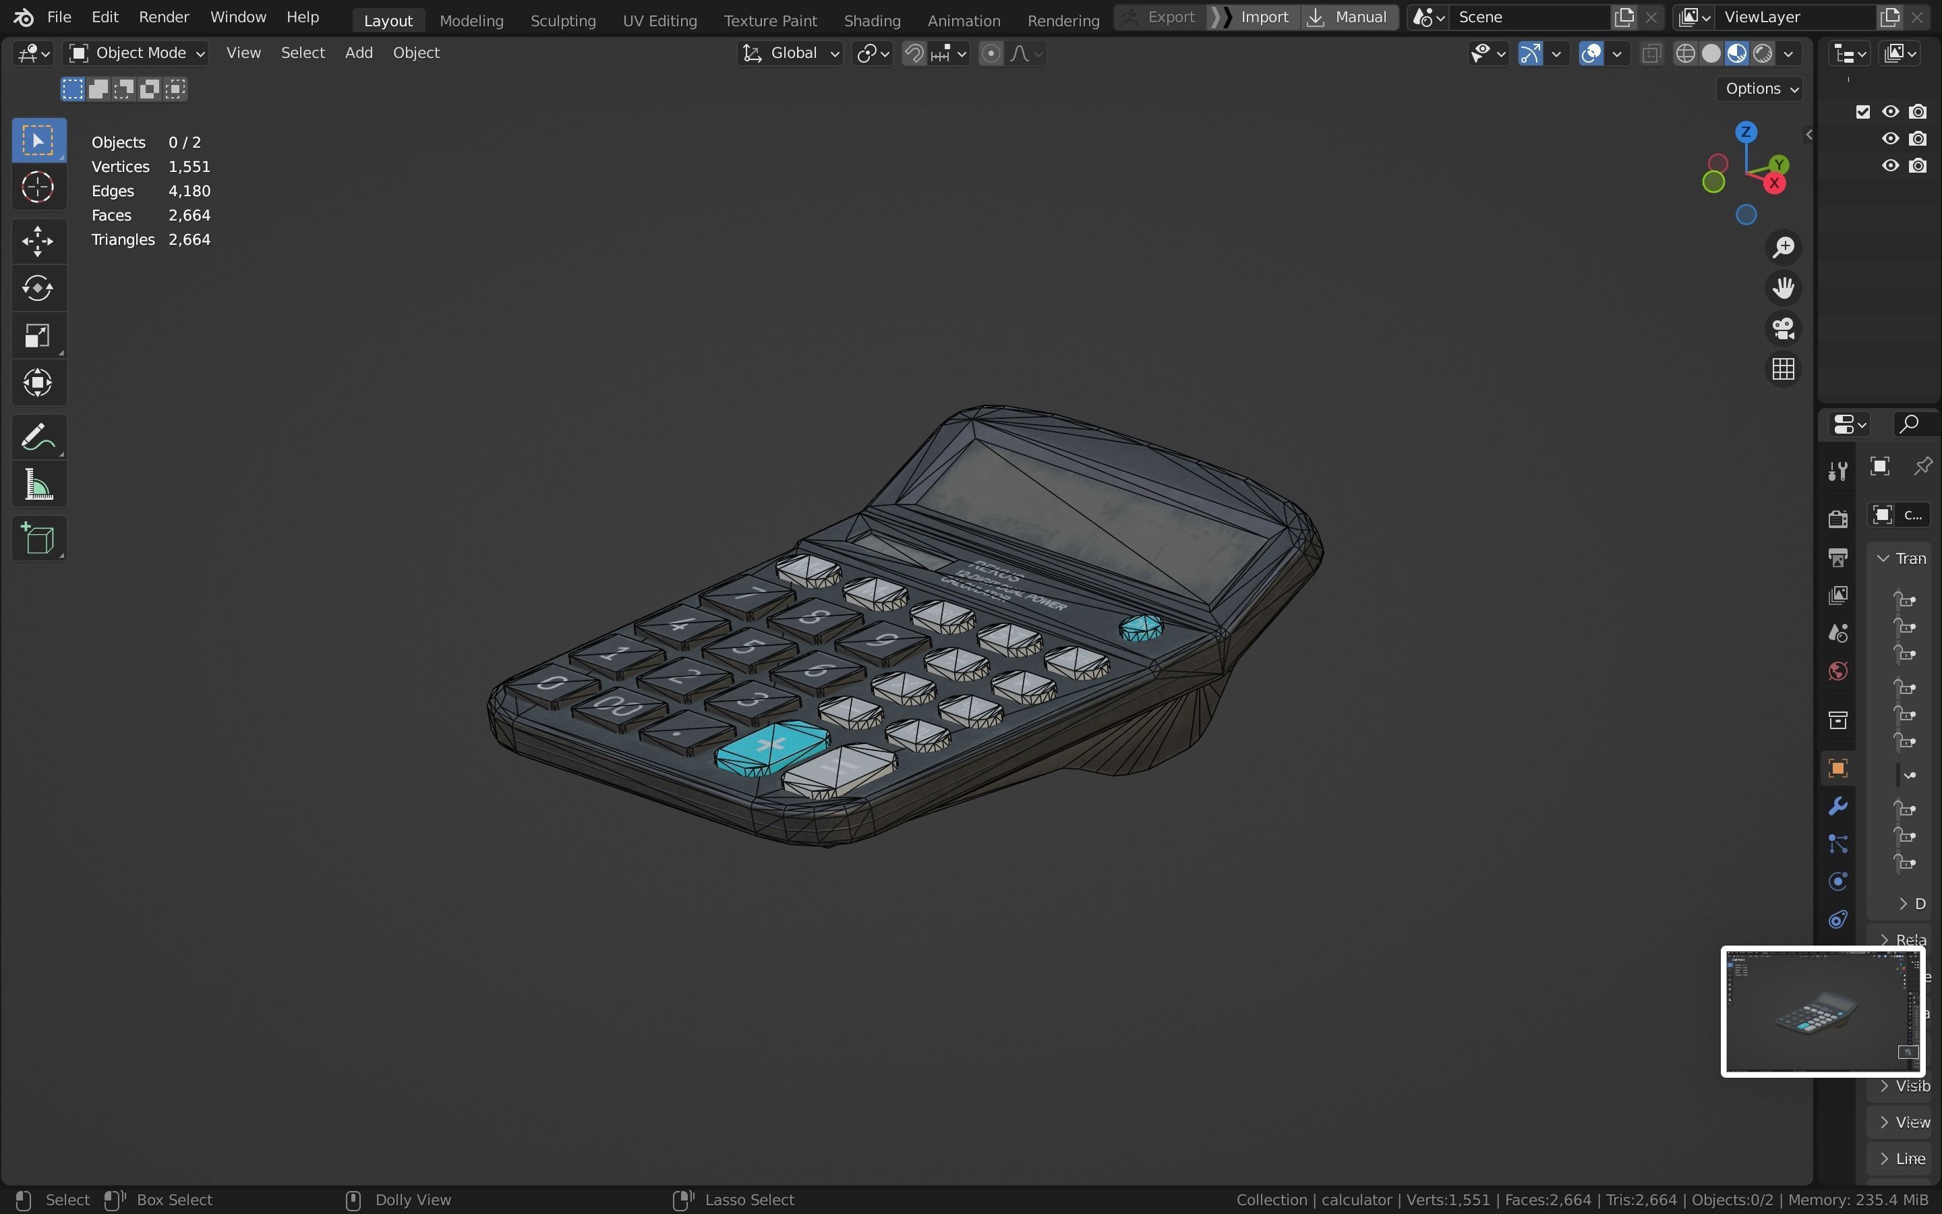Toggle third row render camera in outliner
Image resolution: width=1942 pixels, height=1214 pixels.
tap(1918, 165)
